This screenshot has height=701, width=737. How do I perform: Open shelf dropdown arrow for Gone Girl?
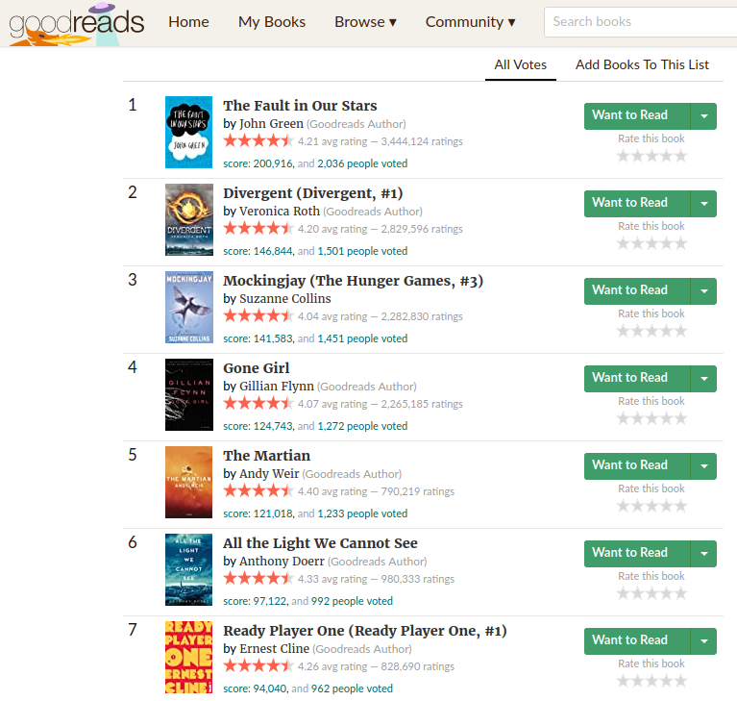[x=703, y=378]
